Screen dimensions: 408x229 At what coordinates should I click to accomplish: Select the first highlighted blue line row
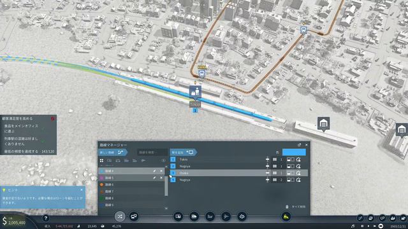(x=131, y=171)
